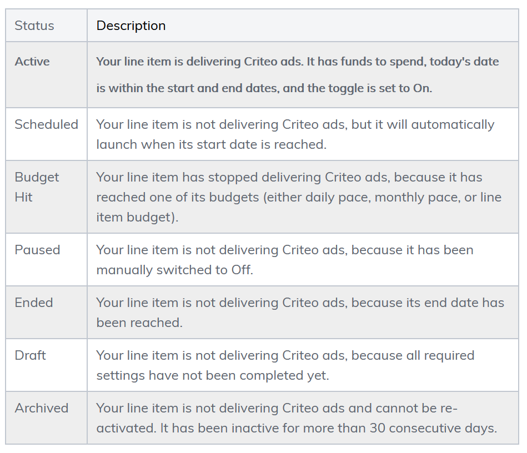Click the Ended status cell
Image resolution: width=527 pixels, height=453 pixels.
click(x=34, y=303)
